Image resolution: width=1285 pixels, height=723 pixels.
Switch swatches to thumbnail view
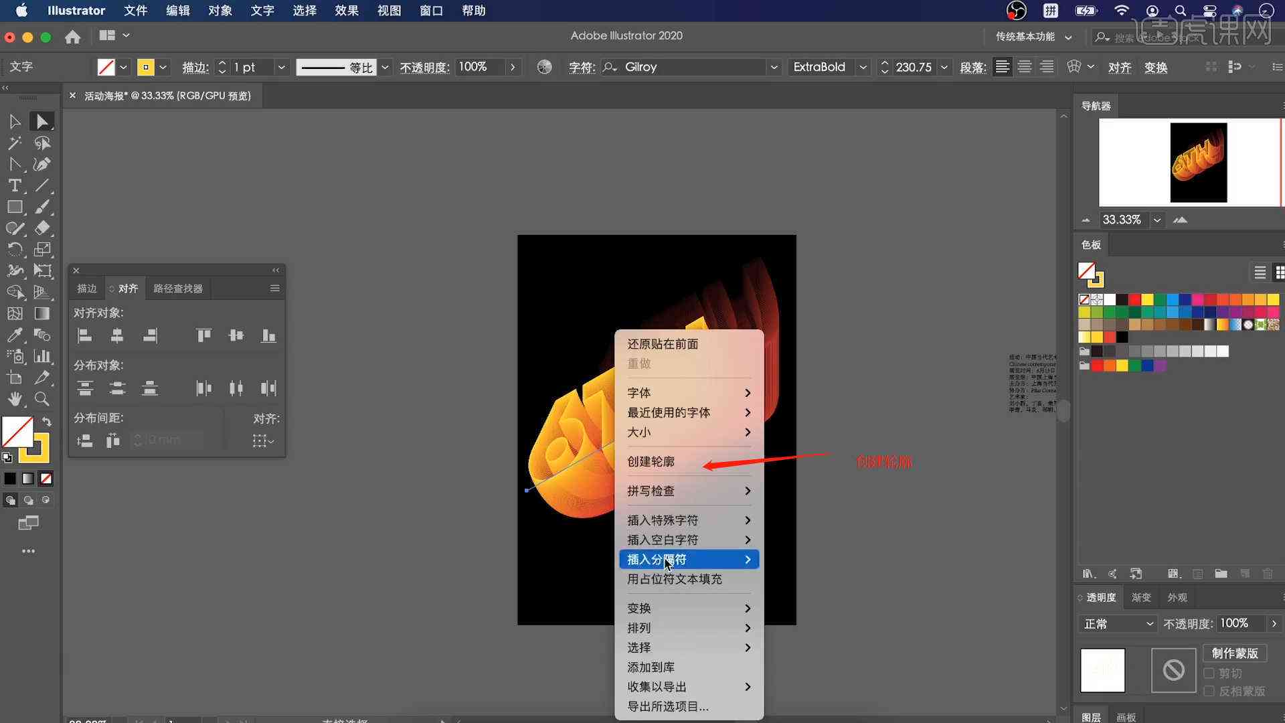point(1279,272)
